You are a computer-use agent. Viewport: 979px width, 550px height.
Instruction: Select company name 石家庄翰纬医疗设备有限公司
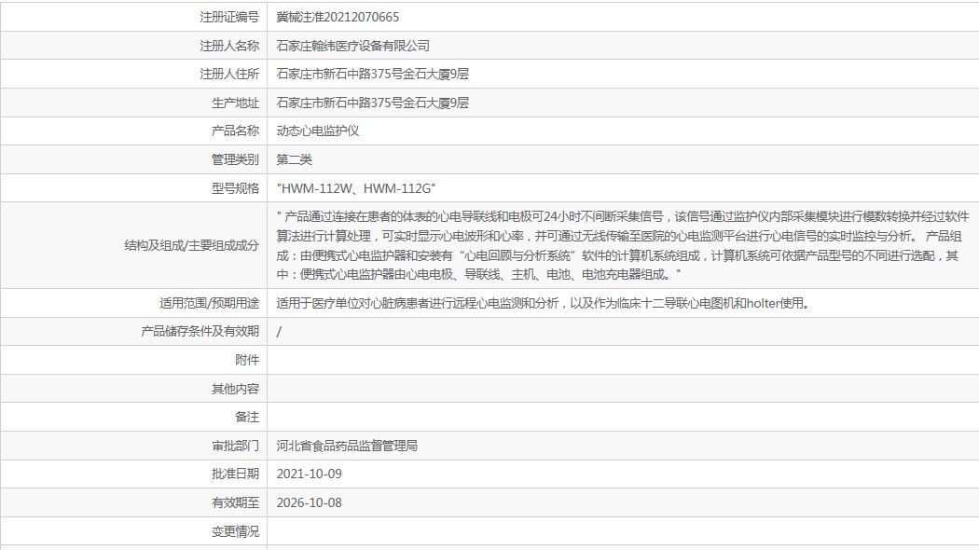coord(352,47)
